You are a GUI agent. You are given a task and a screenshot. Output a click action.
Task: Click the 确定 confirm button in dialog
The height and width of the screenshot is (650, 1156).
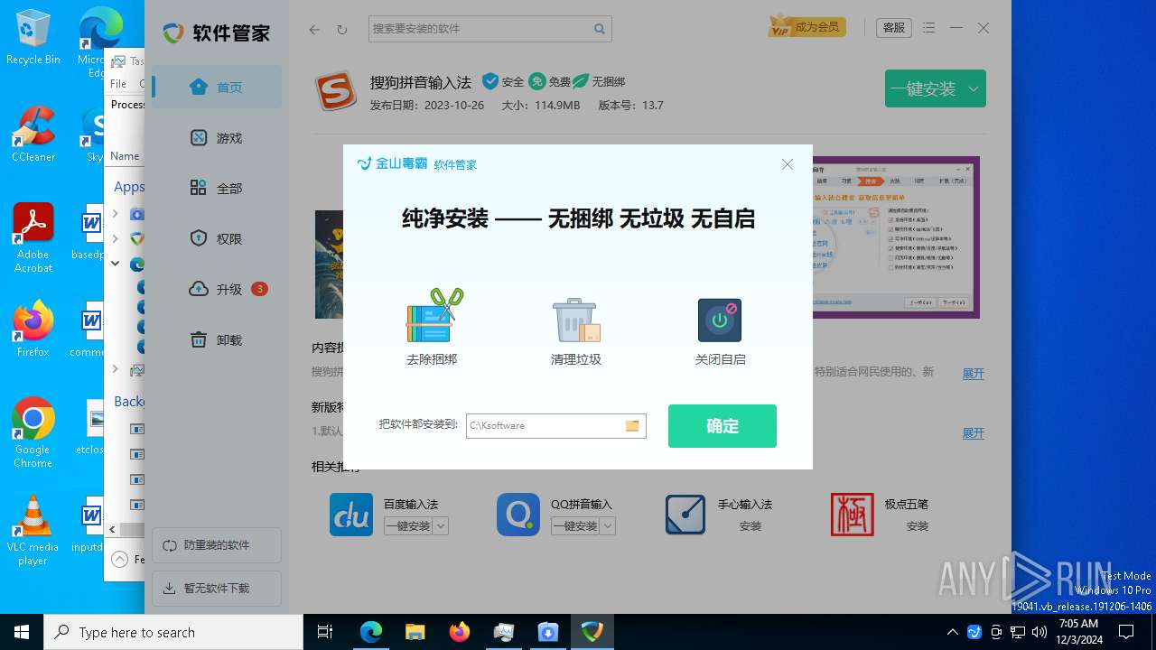coord(722,426)
